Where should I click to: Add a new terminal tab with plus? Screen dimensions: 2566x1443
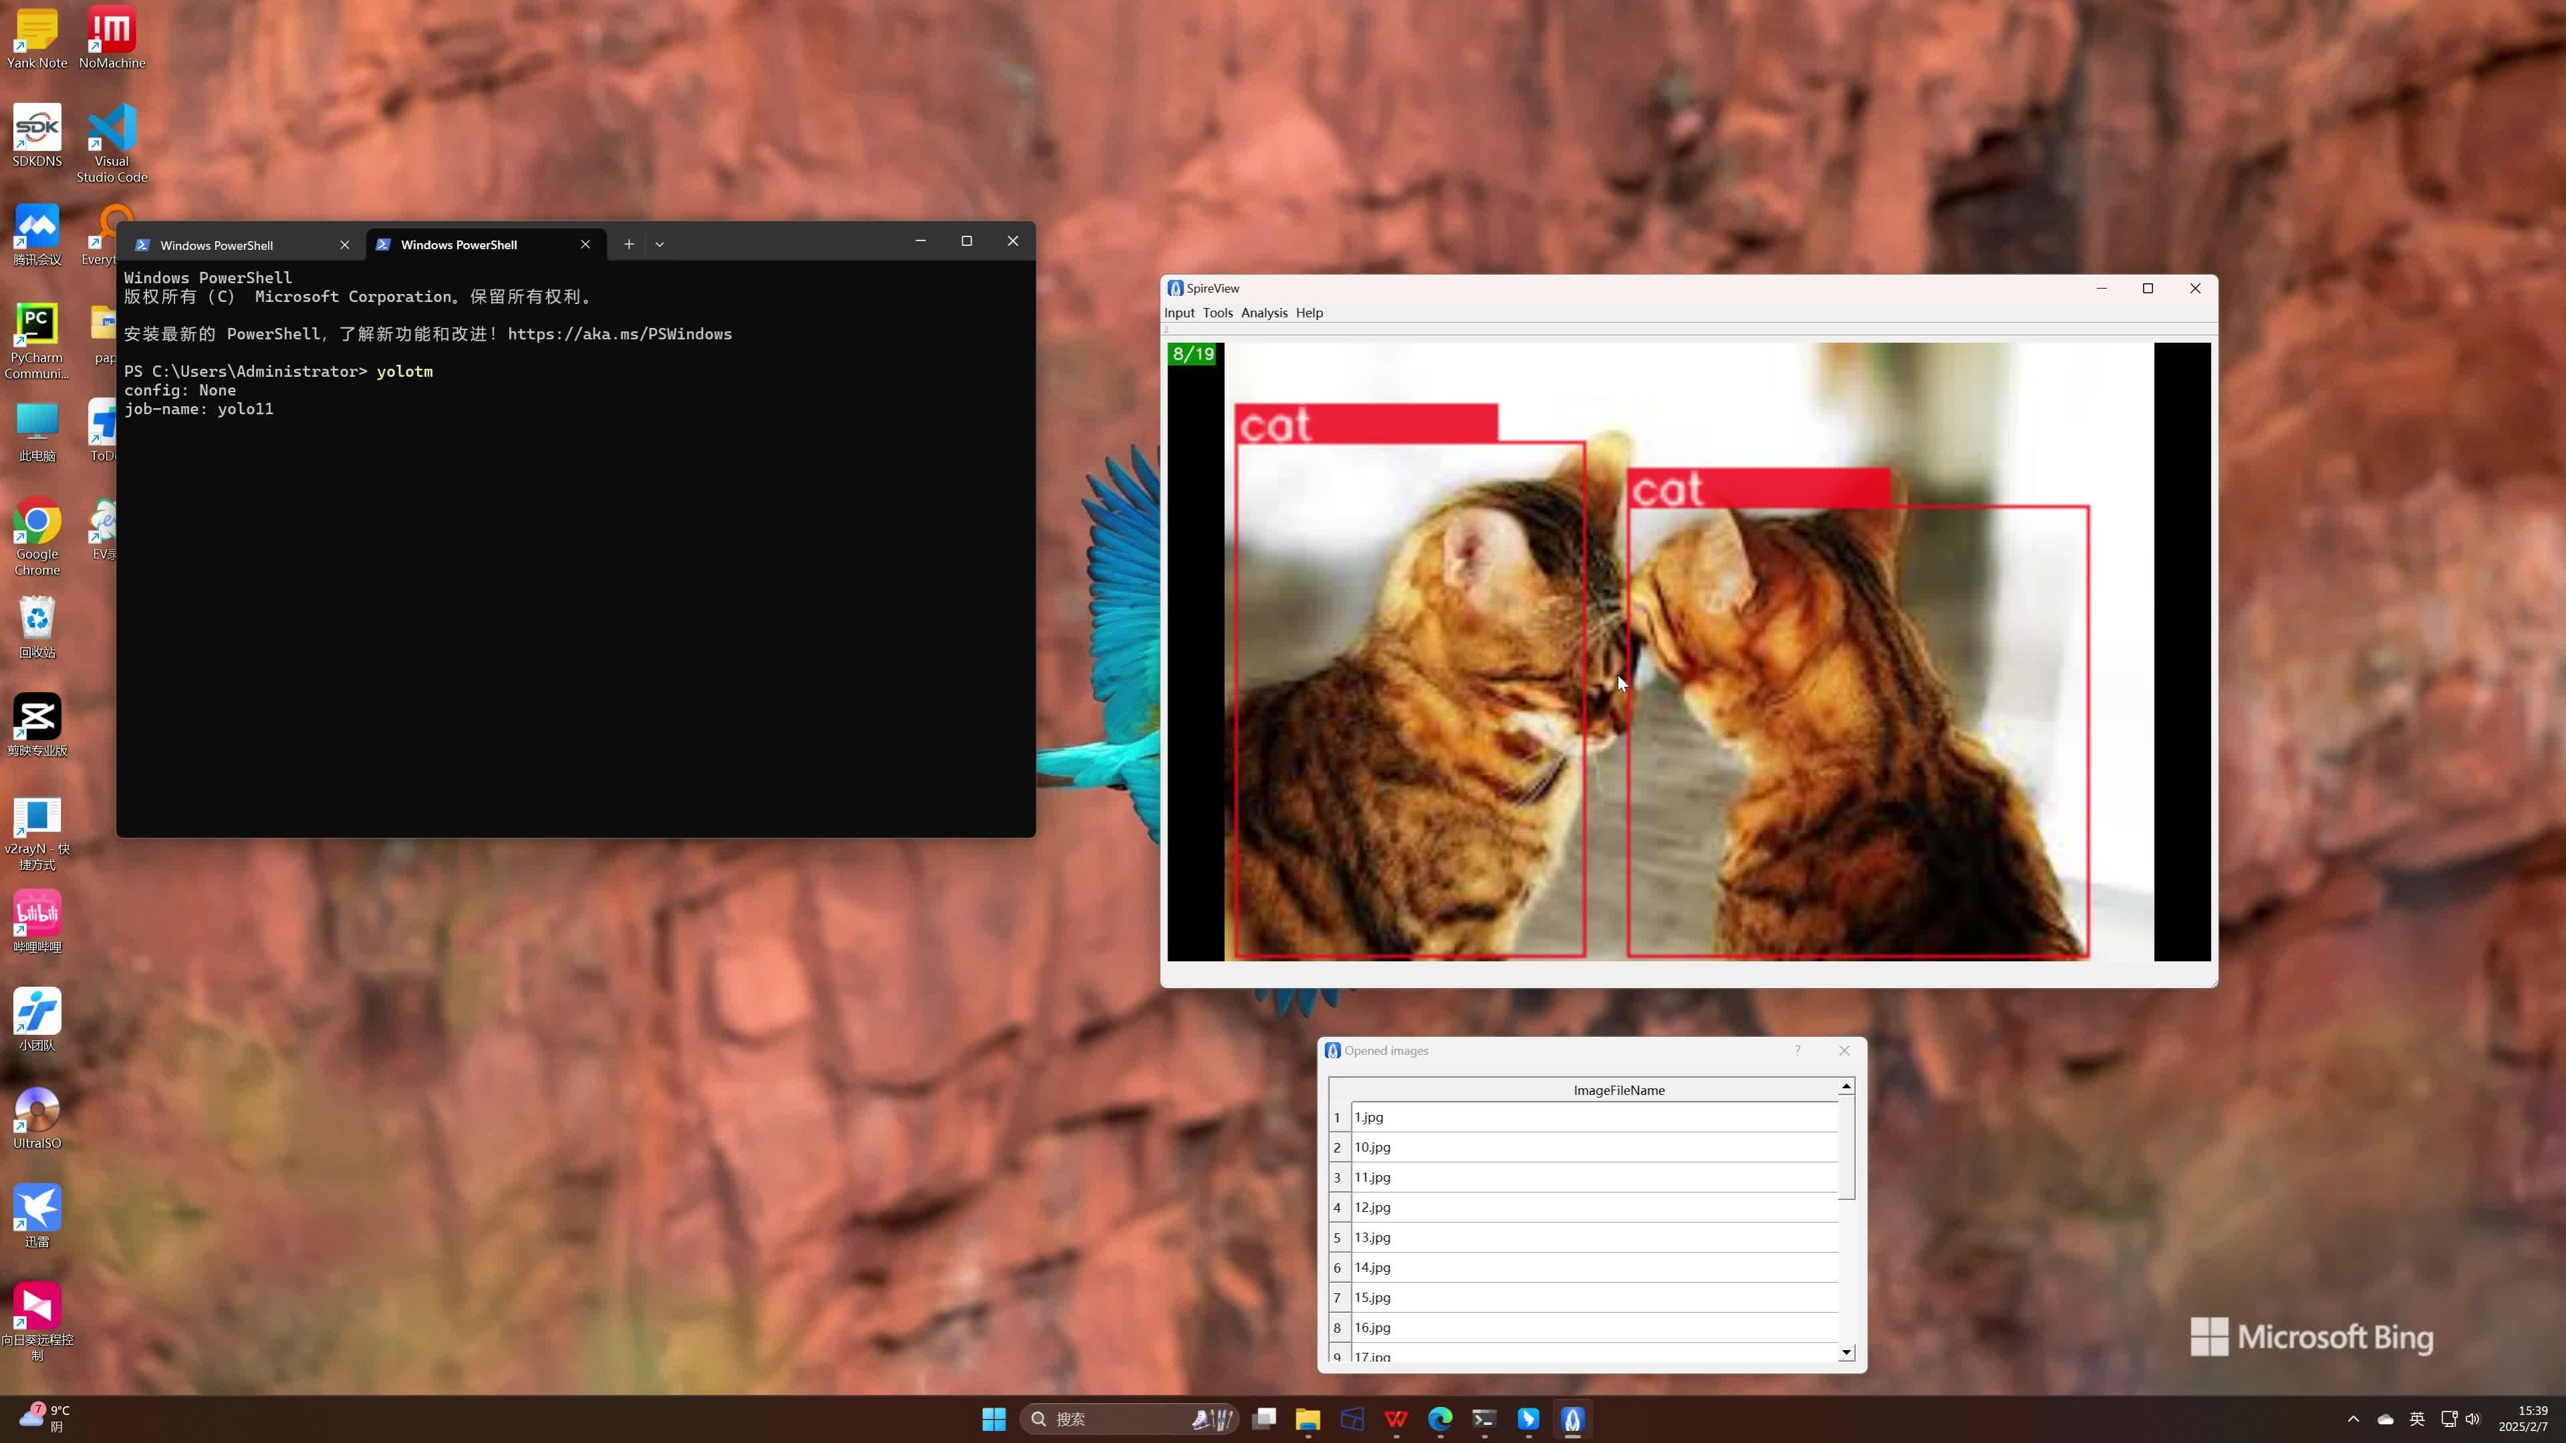tap(629, 244)
